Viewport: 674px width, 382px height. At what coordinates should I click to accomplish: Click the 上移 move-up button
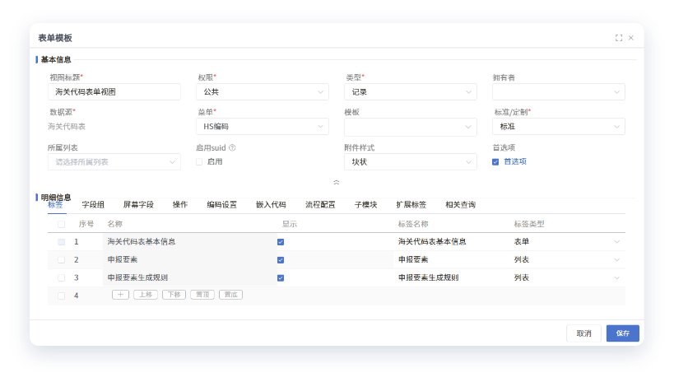[146, 294]
